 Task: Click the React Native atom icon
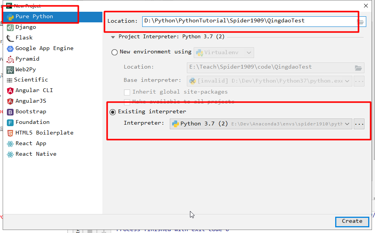pyautogui.click(x=10, y=154)
